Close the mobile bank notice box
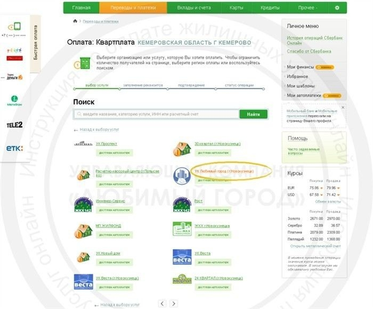Viewport: 373px width, 309px height. pos(343,108)
